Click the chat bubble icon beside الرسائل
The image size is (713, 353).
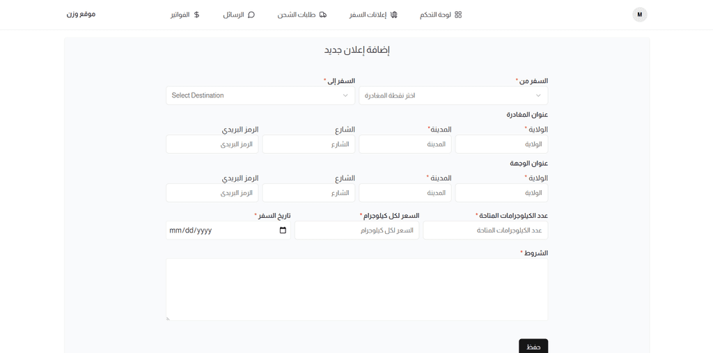(251, 15)
